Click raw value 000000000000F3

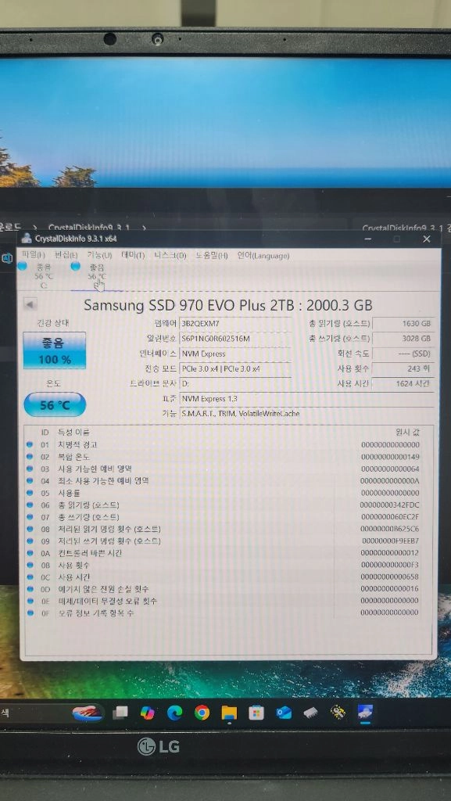pos(390,565)
